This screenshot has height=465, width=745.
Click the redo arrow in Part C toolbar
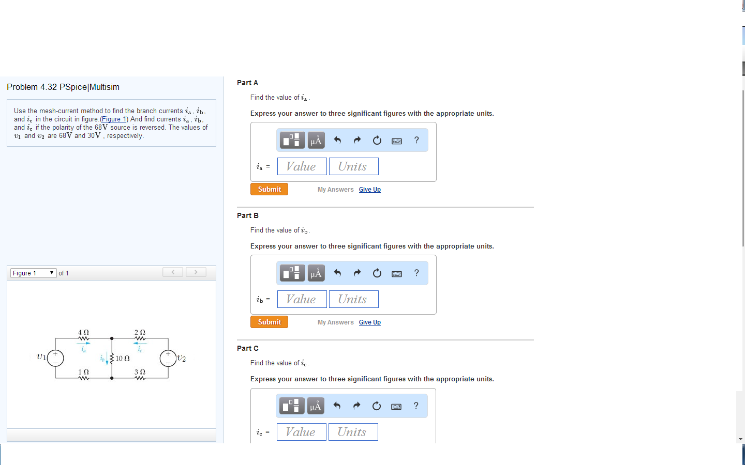[x=357, y=406]
